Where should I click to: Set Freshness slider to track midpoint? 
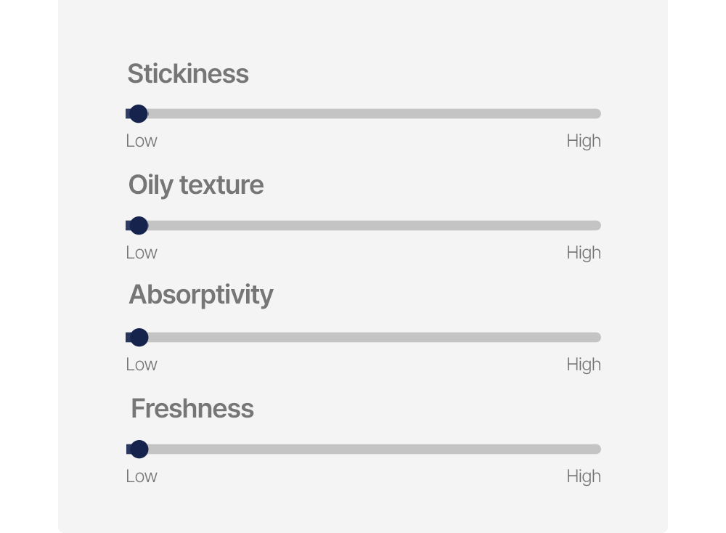364,449
